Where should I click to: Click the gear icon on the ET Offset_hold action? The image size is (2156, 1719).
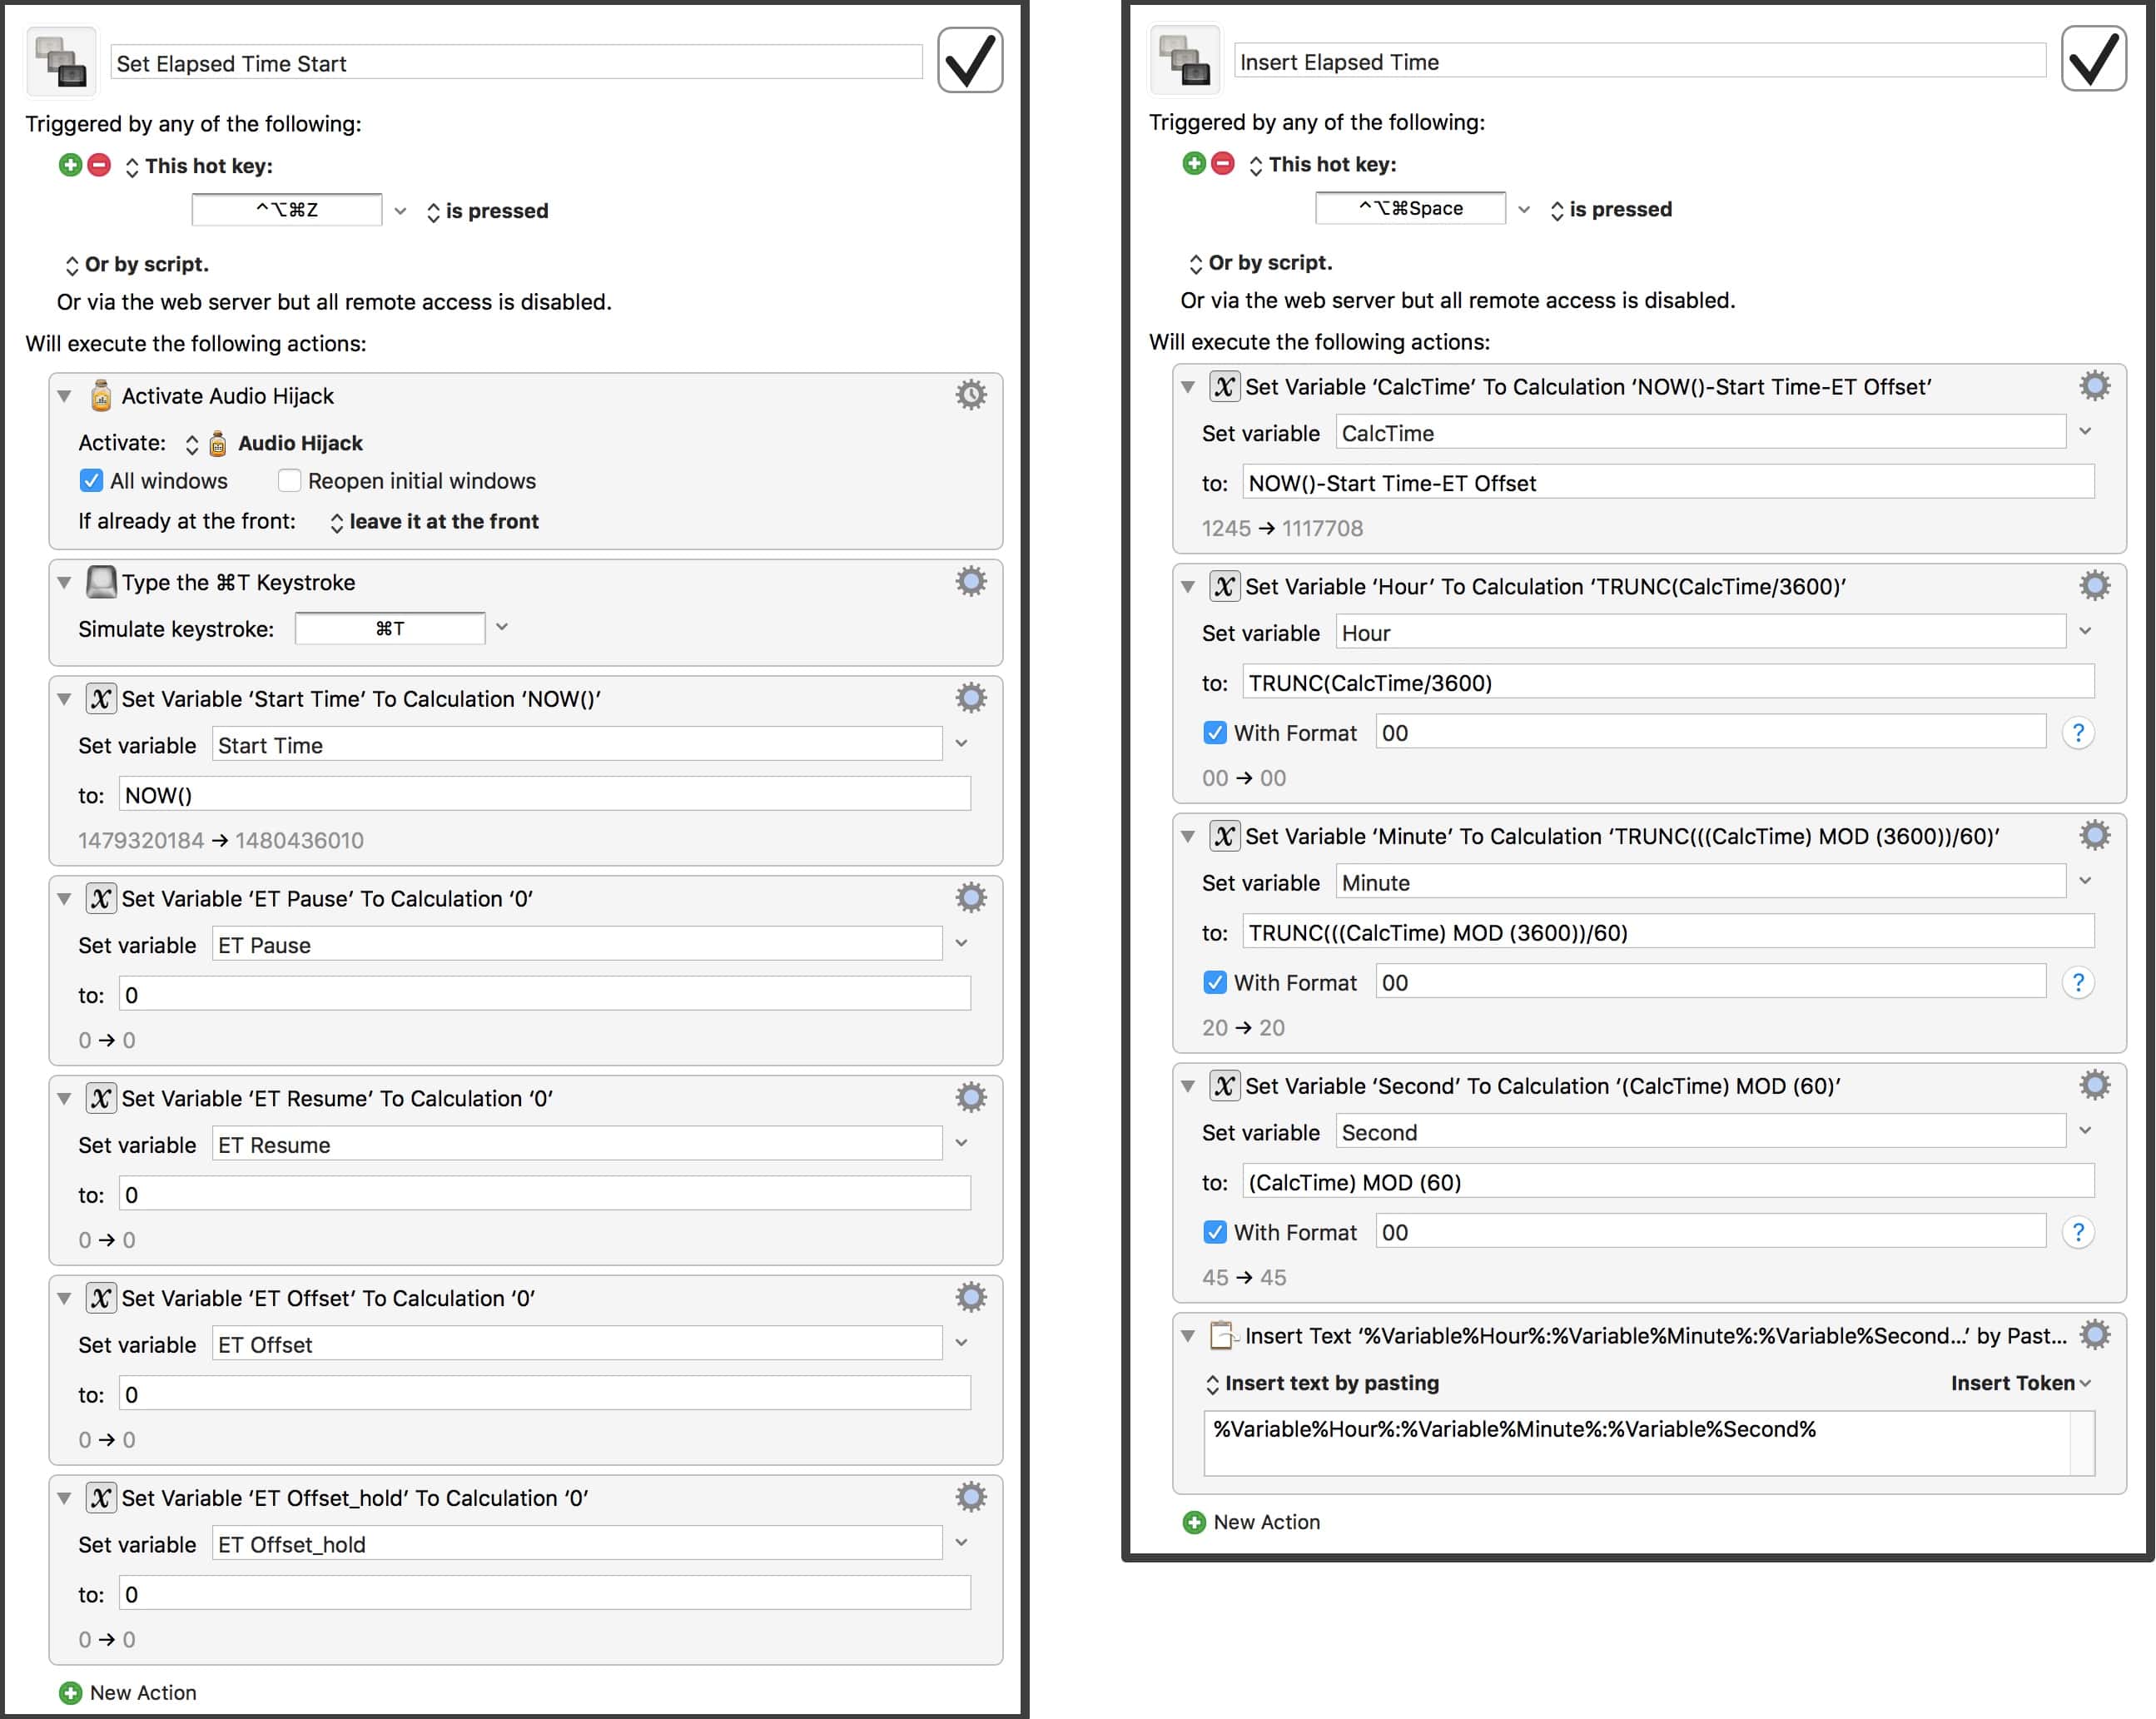[x=970, y=1497]
